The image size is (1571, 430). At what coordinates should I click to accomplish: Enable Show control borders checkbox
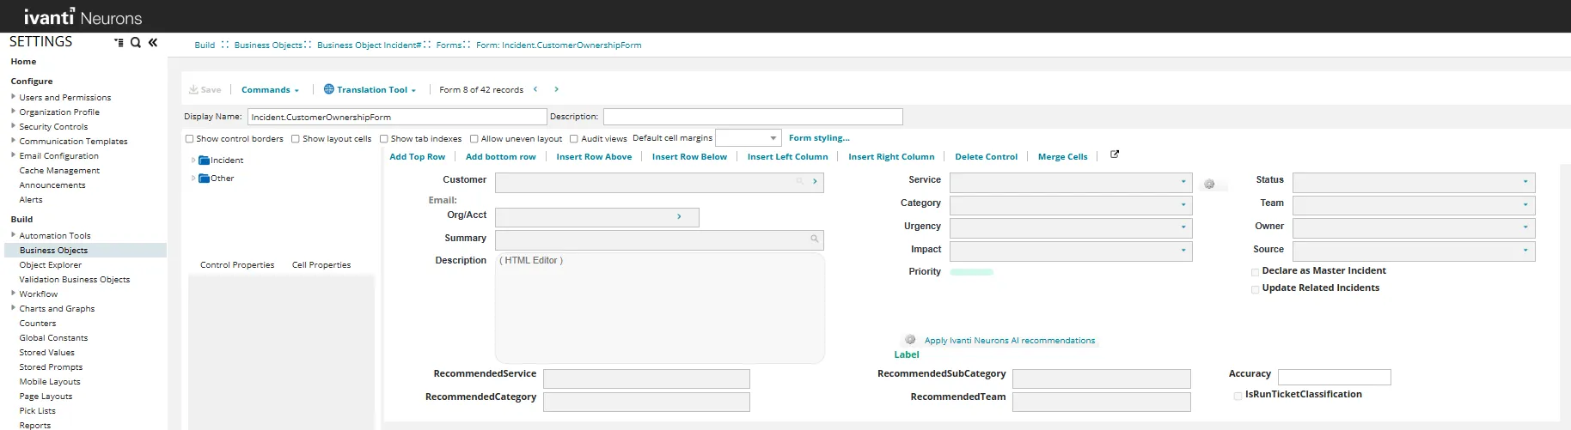click(189, 139)
